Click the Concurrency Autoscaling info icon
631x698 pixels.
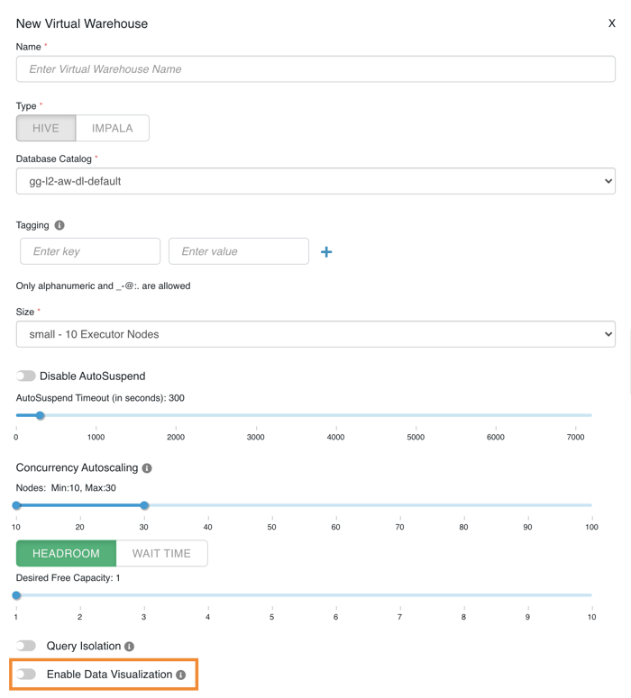click(147, 468)
